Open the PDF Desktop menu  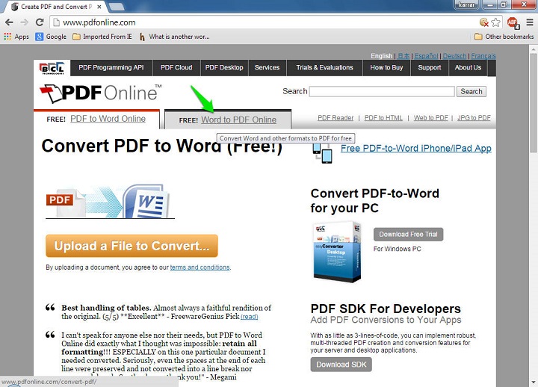point(224,67)
